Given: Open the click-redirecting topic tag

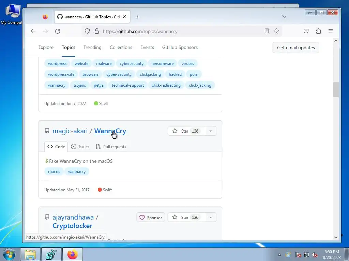Looking at the screenshot, I should tap(166, 85).
